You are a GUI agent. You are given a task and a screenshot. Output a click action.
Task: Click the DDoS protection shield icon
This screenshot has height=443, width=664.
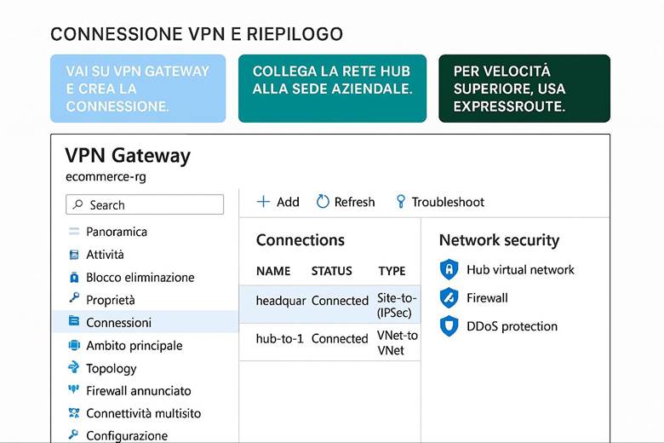pyautogui.click(x=449, y=326)
